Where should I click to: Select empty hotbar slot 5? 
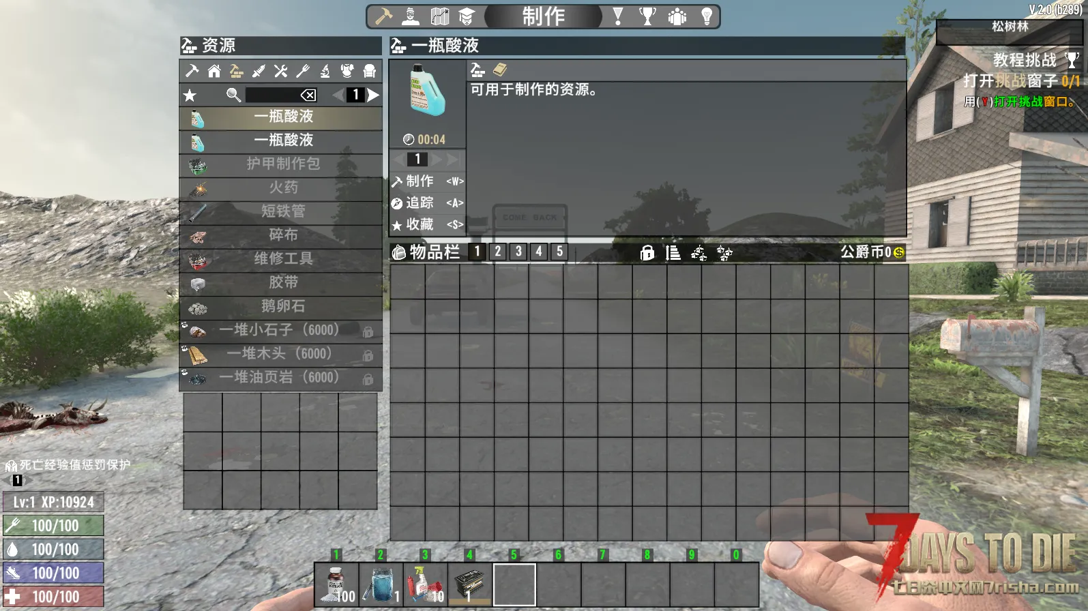[x=514, y=584]
